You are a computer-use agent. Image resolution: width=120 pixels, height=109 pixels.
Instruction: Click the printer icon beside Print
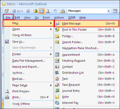[x=7, y=97]
